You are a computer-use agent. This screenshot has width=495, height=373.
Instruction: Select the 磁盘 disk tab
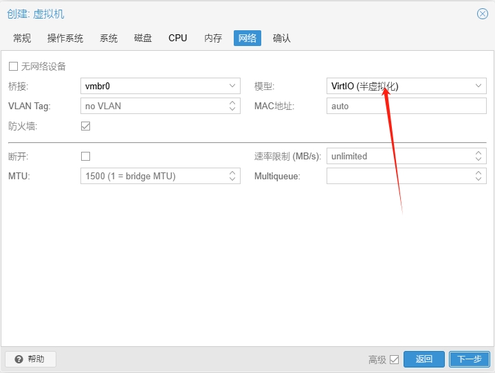coord(143,38)
